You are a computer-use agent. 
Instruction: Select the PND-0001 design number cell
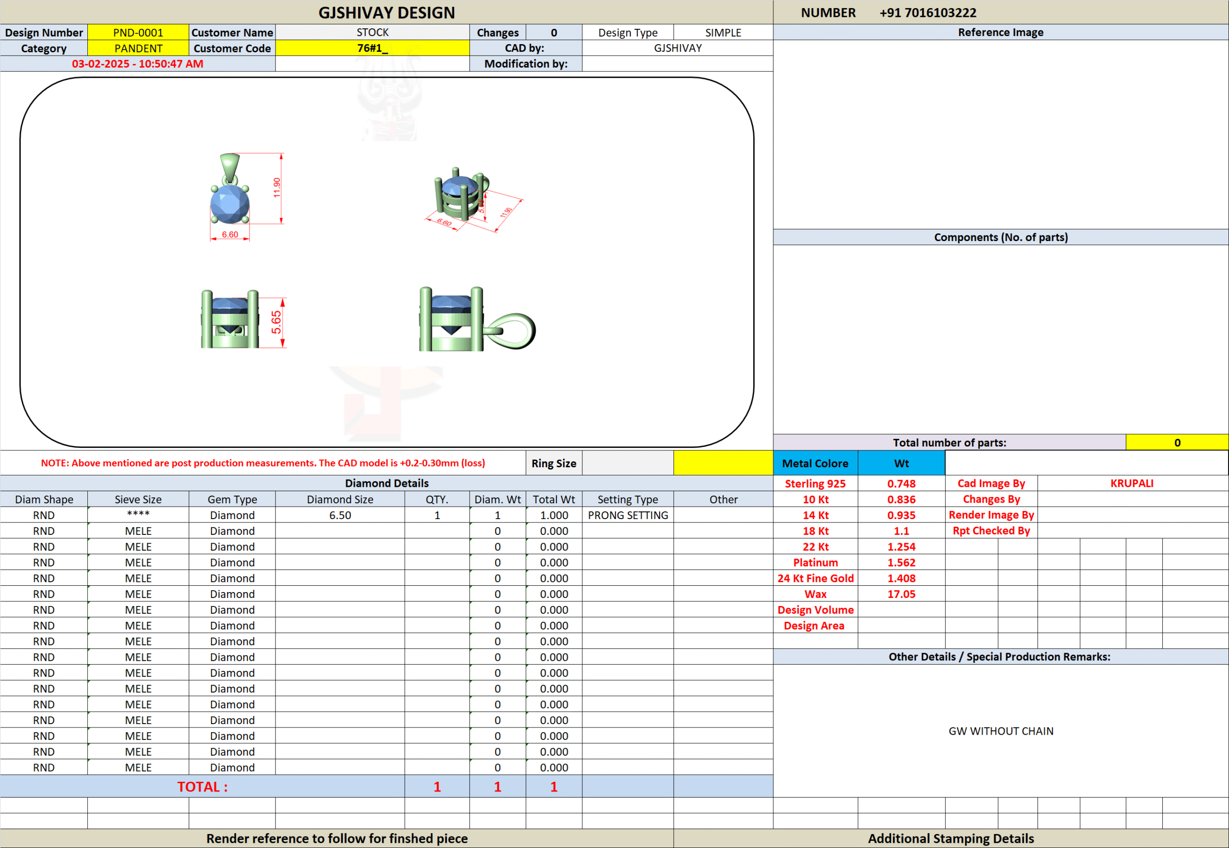coord(138,32)
